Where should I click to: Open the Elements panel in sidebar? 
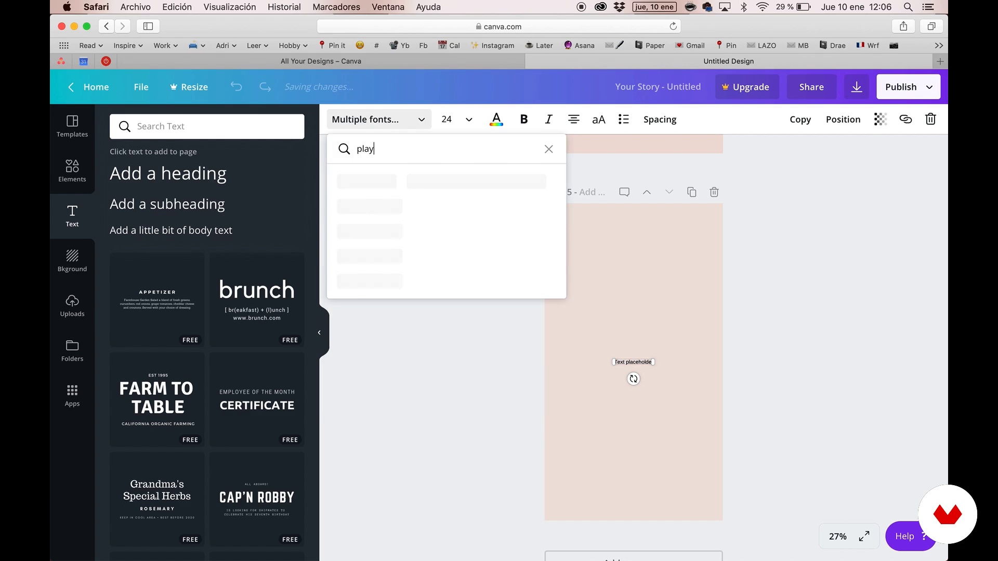[x=72, y=171]
